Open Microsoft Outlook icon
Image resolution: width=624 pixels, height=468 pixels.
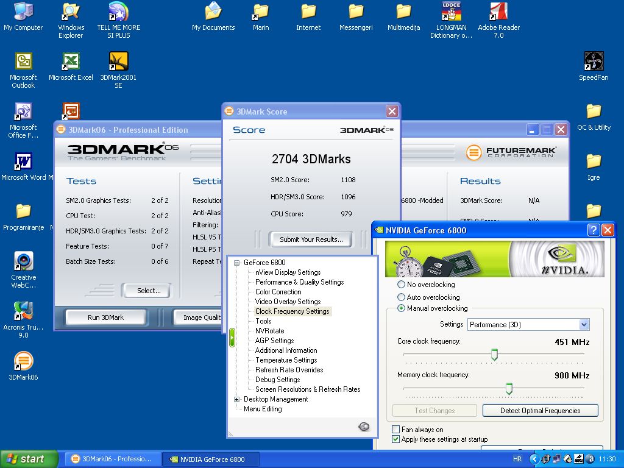point(23,70)
